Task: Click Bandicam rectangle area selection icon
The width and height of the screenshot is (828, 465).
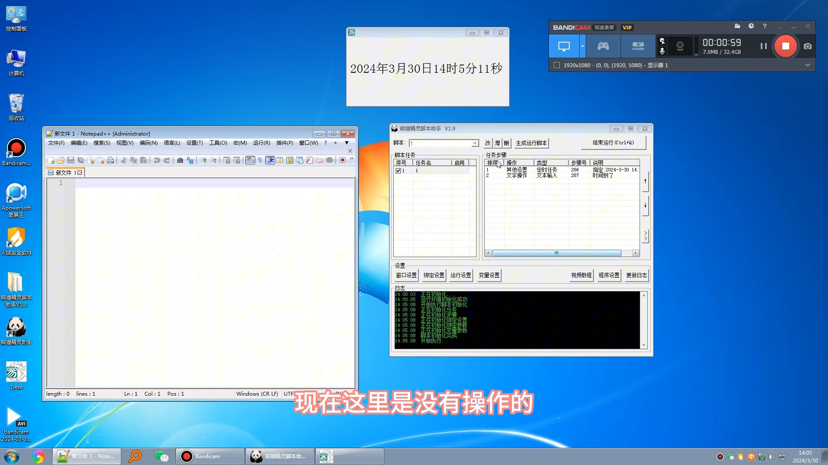Action: (557, 65)
